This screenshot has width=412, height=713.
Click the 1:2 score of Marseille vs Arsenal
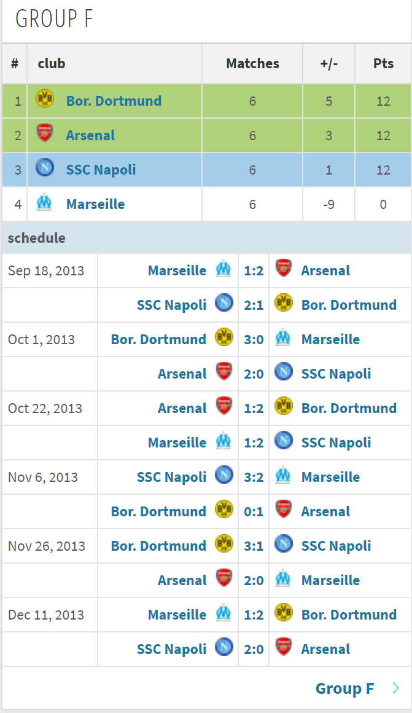(x=254, y=270)
